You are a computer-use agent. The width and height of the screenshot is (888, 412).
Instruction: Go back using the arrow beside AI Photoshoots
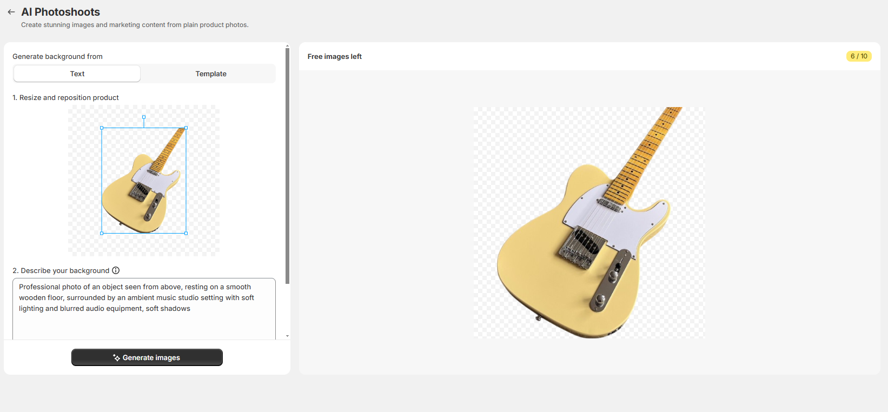tap(11, 12)
